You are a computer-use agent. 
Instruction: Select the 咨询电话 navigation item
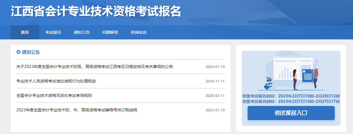[x=138, y=32]
